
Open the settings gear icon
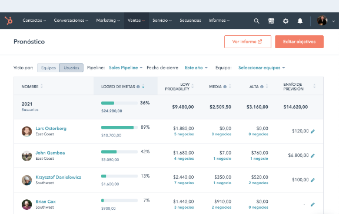tap(285, 21)
